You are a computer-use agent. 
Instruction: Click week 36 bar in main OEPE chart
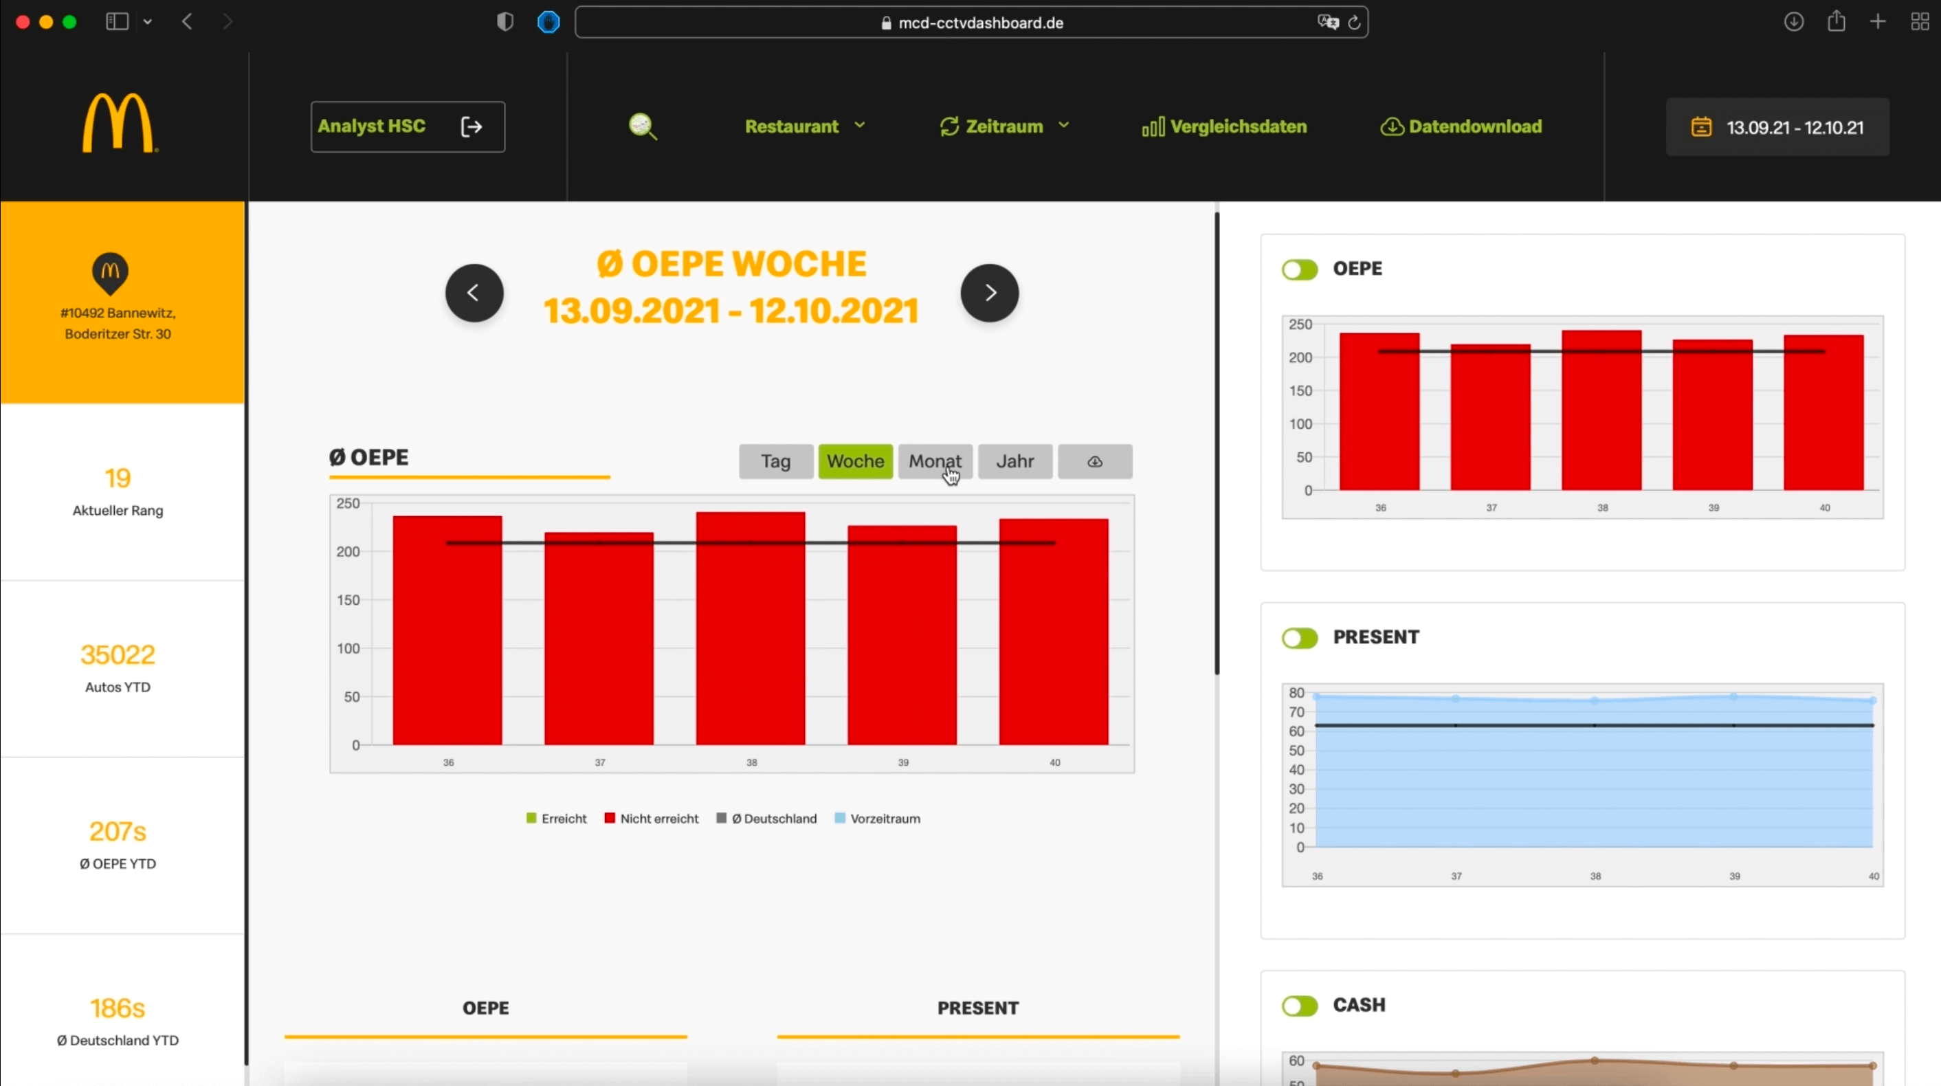(x=447, y=630)
